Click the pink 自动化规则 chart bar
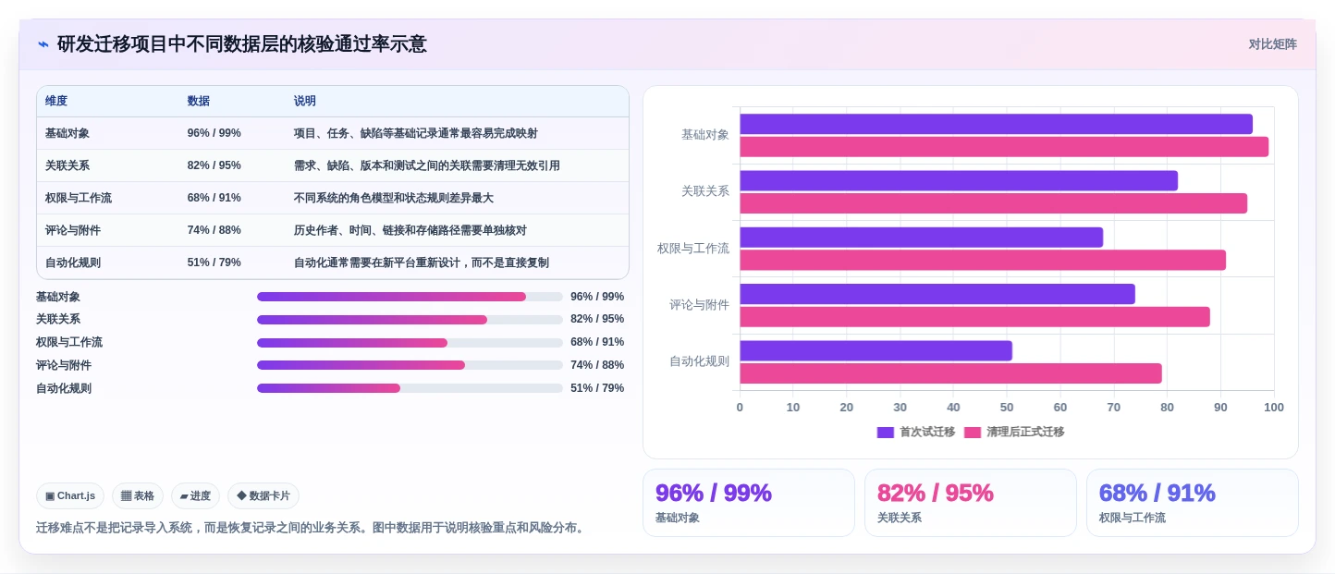Screen dimensions: 1335x574 tap(950, 373)
